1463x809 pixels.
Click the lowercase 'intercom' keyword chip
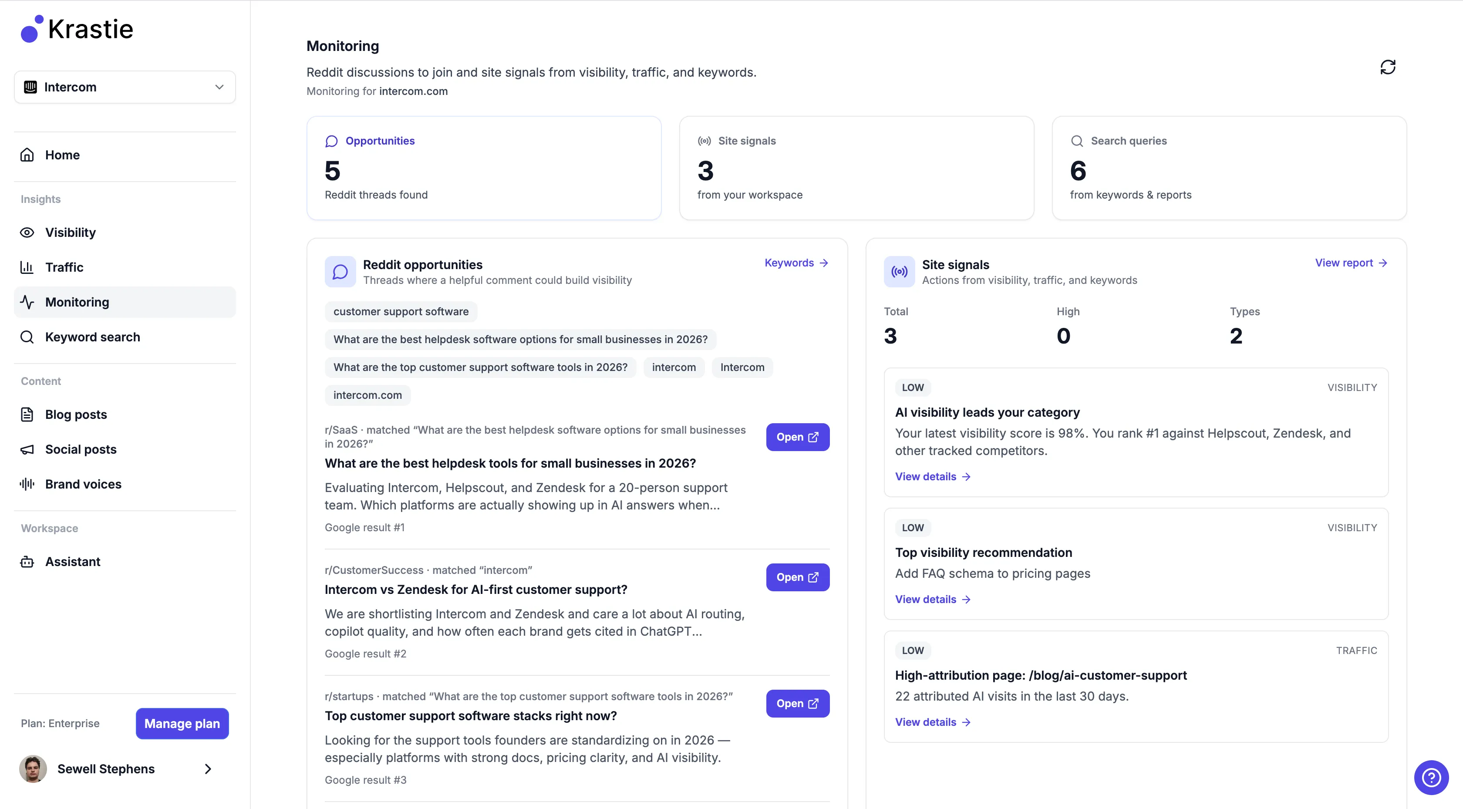674,367
